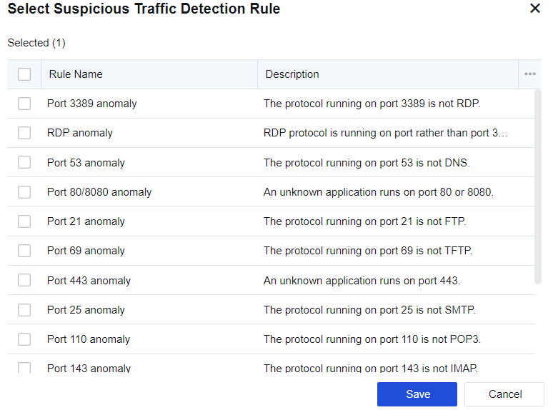Enable the Port 80/8080 anomaly rule
Image resolution: width=548 pixels, height=410 pixels.
tap(24, 192)
